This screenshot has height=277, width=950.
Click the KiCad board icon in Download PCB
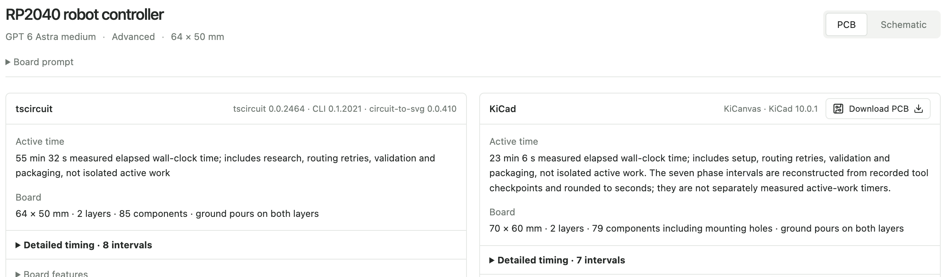[838, 109]
